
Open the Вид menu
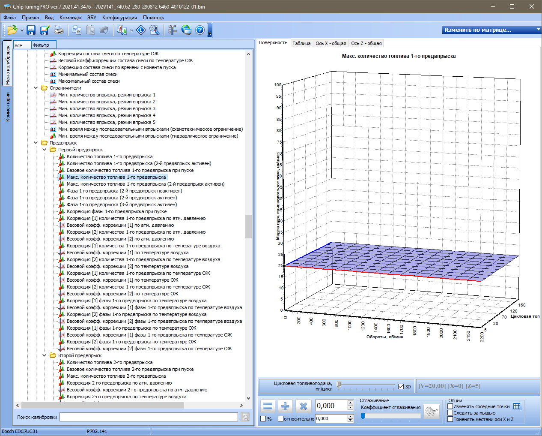coord(49,18)
